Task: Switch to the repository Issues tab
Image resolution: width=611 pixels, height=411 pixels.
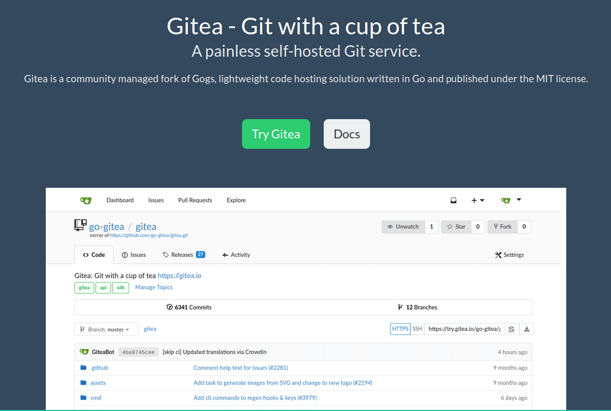Action: [x=134, y=255]
